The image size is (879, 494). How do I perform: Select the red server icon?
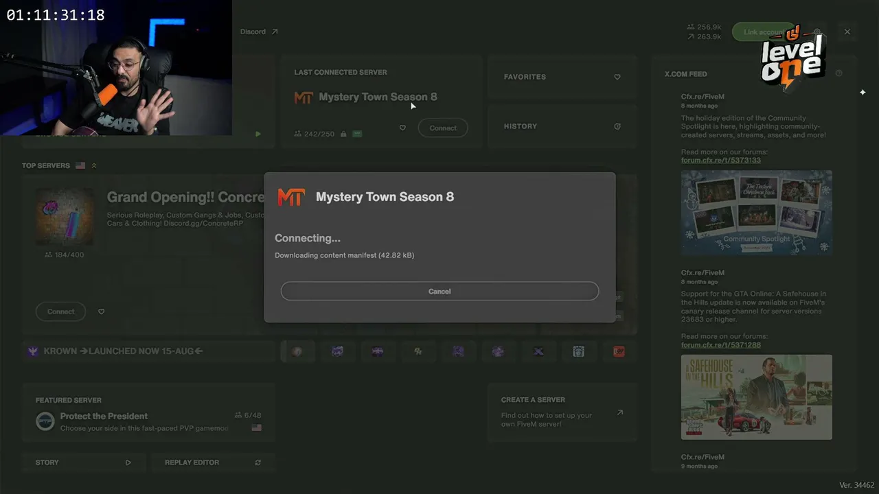619,351
